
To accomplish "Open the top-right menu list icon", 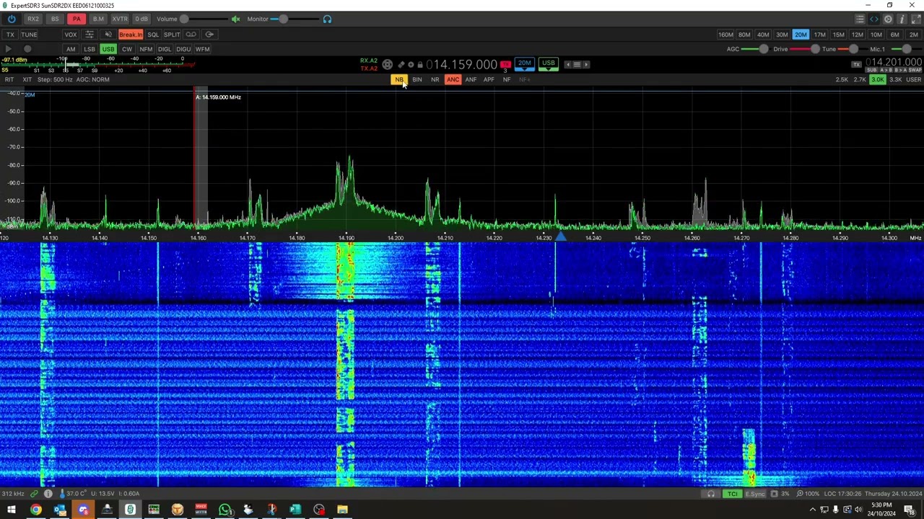I will pyautogui.click(x=860, y=19).
